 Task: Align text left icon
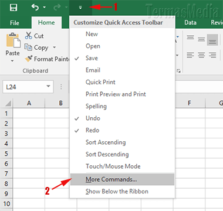pyautogui.click(x=190, y=55)
